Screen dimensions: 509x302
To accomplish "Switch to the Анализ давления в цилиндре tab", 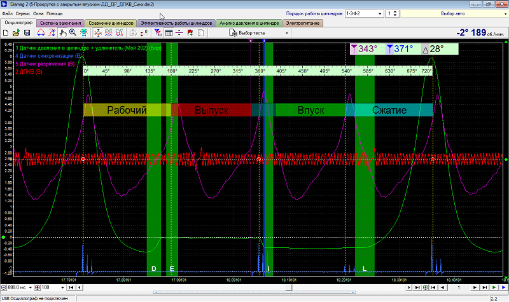I will click(x=249, y=23).
